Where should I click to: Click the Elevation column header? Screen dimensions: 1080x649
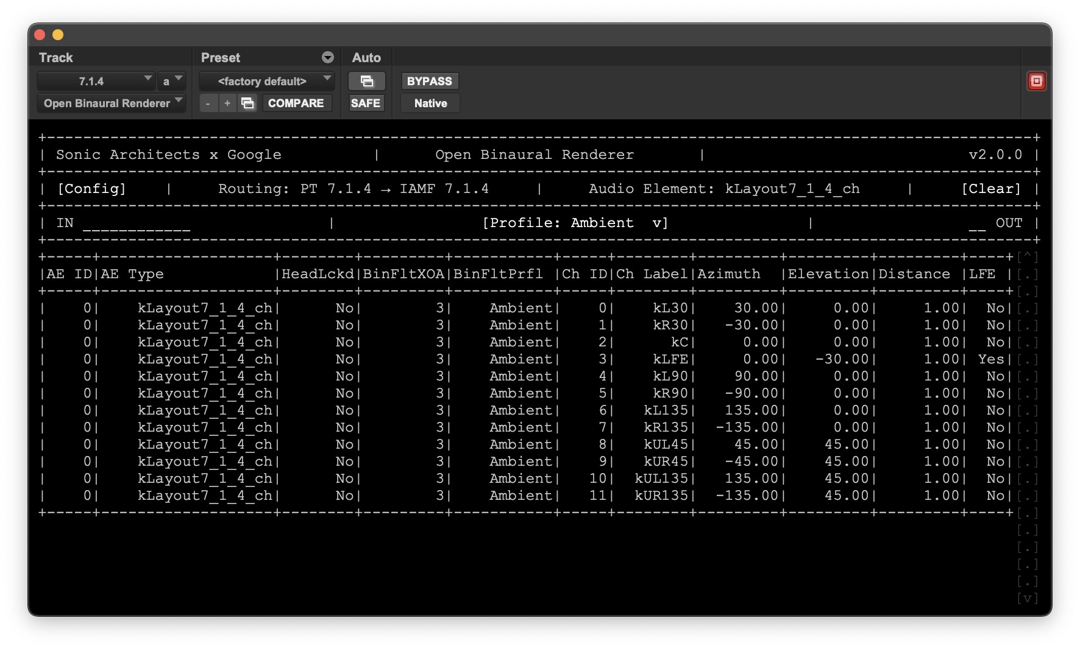tap(828, 274)
